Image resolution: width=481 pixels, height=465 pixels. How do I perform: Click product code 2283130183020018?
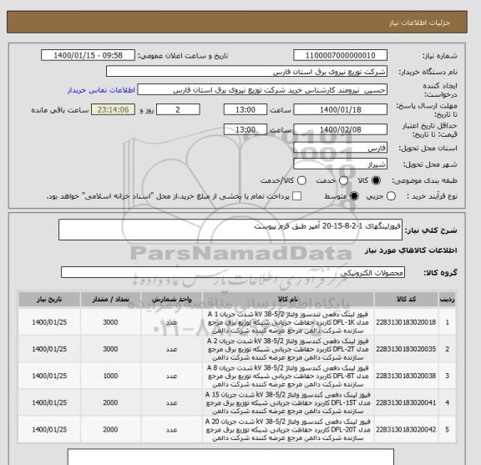click(406, 322)
